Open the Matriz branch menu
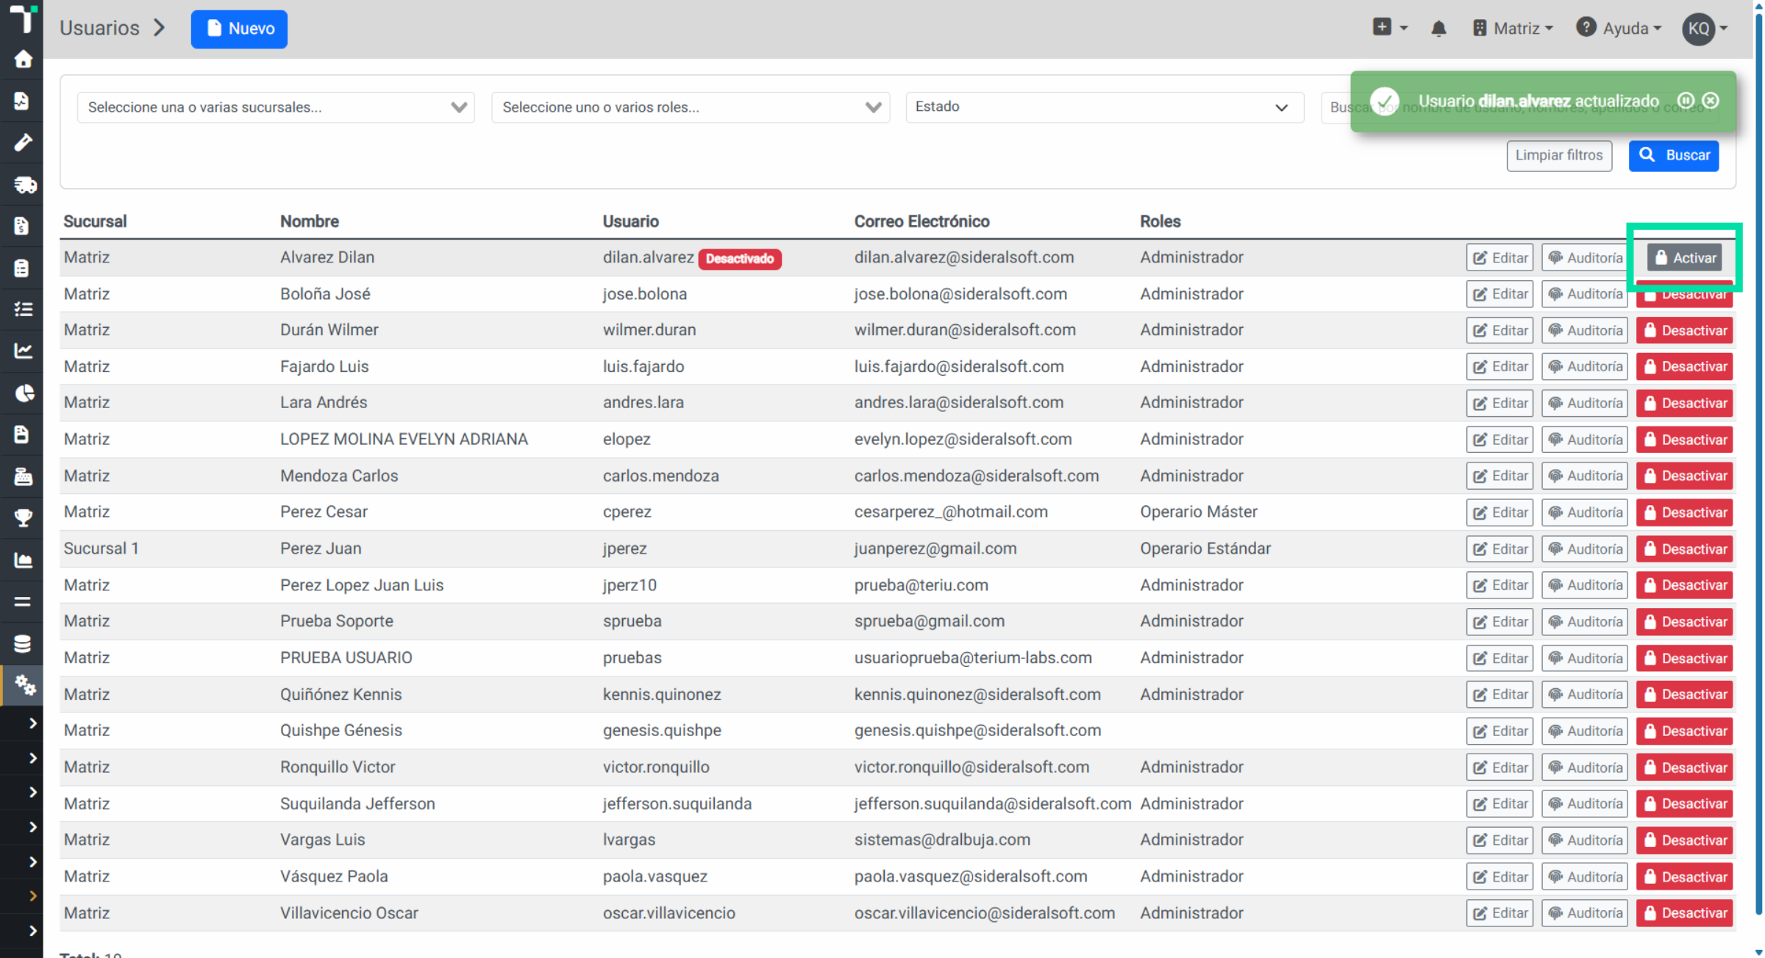 [x=1513, y=29]
